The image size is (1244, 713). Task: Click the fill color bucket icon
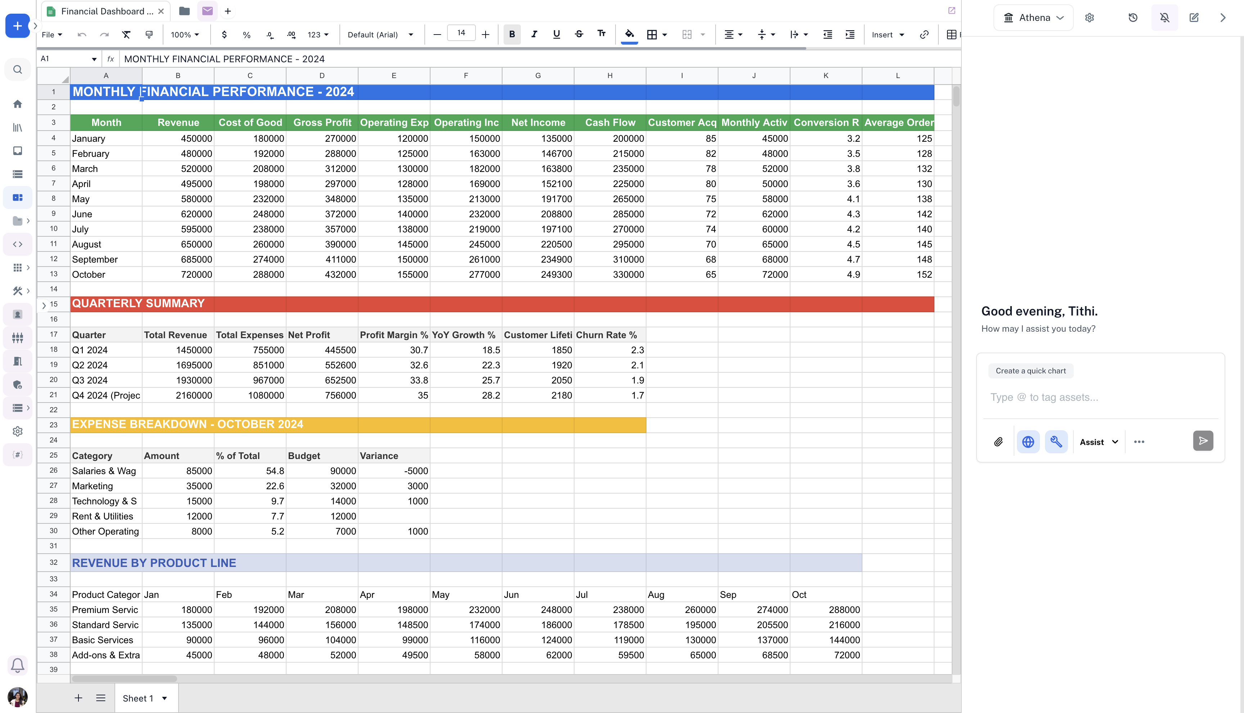pos(629,34)
